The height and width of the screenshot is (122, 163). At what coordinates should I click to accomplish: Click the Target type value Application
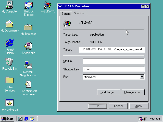coord(97,35)
